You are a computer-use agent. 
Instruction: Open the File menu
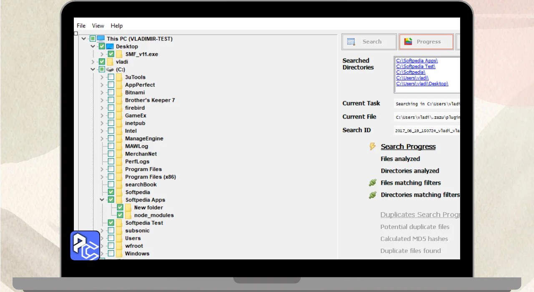(x=81, y=26)
